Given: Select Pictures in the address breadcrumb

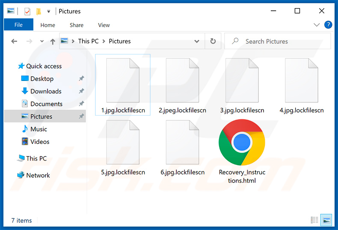Looking at the screenshot, I should point(120,41).
